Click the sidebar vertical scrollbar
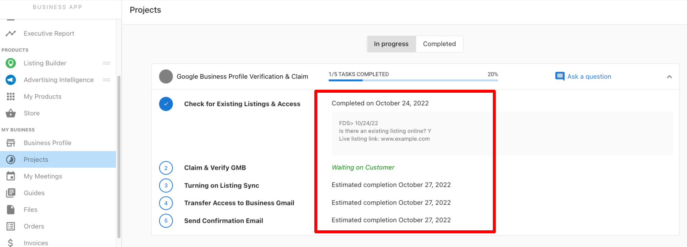687x247 pixels. coord(119,156)
